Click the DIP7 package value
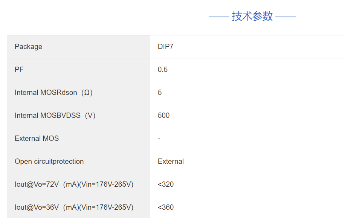The image size is (345, 218). coord(166,47)
